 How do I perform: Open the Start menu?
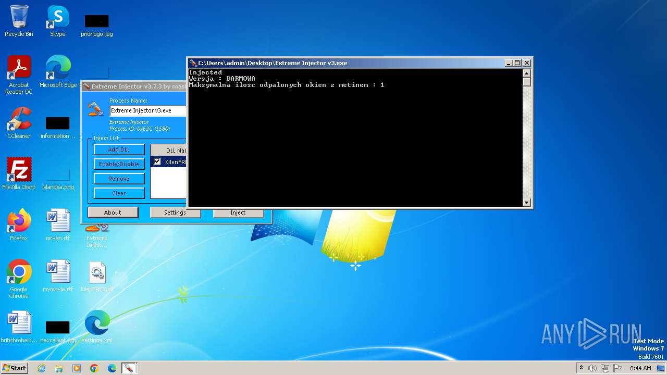tap(14, 368)
